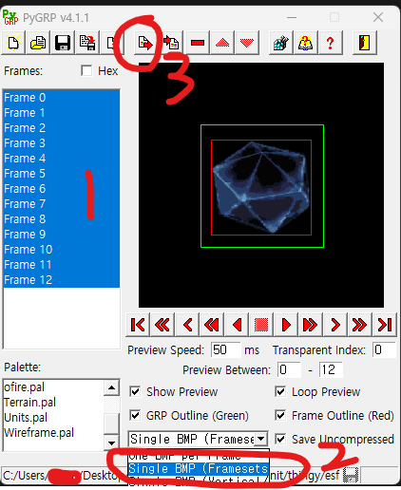Screen dimensions: 401x490
Task: Click Preview Between start field
Action: pyautogui.click(x=290, y=369)
